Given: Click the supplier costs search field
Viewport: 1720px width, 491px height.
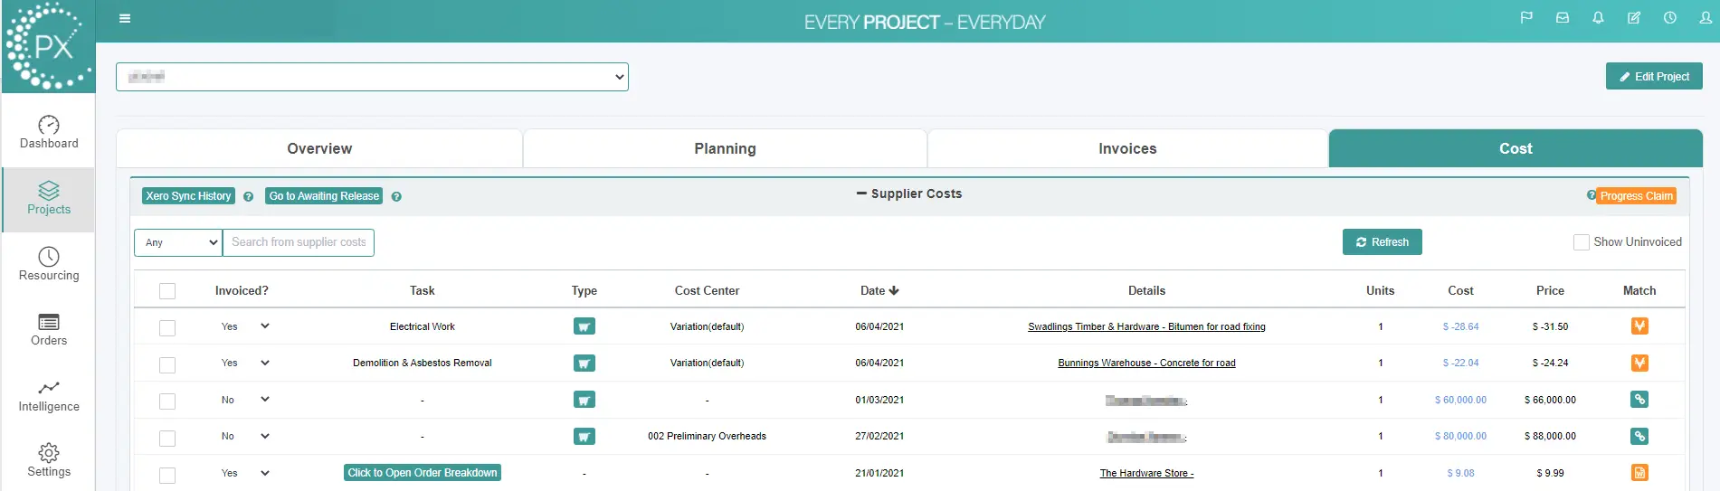Looking at the screenshot, I should click(299, 242).
